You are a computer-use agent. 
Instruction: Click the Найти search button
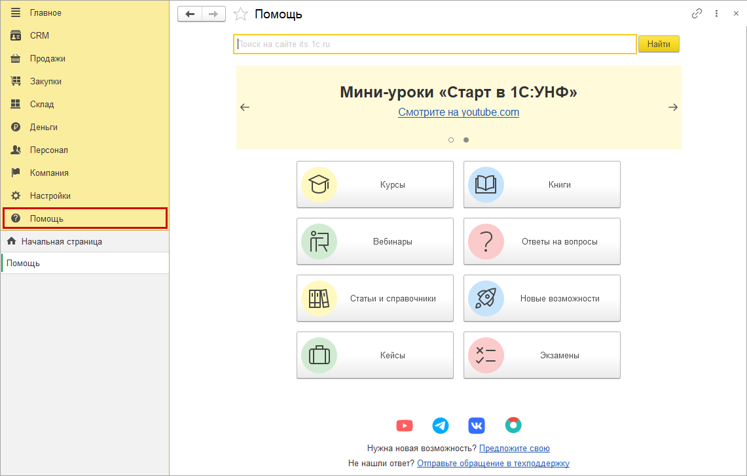(x=659, y=44)
